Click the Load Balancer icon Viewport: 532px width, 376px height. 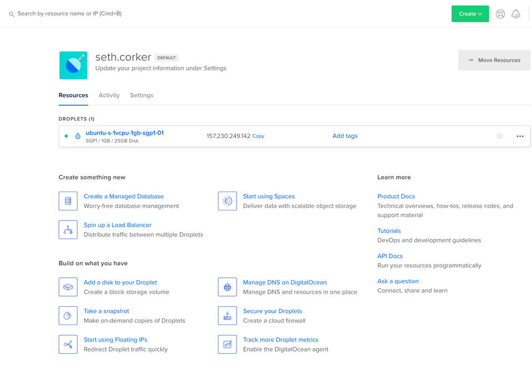[68, 230]
